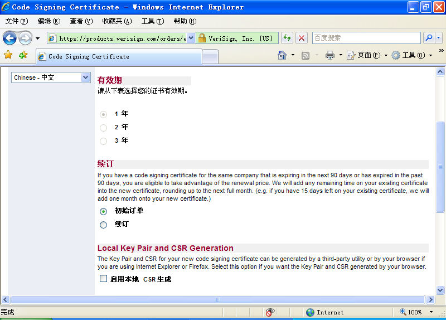Click the Home page icon
Viewport: 446px width, 320px height.
[x=283, y=55]
